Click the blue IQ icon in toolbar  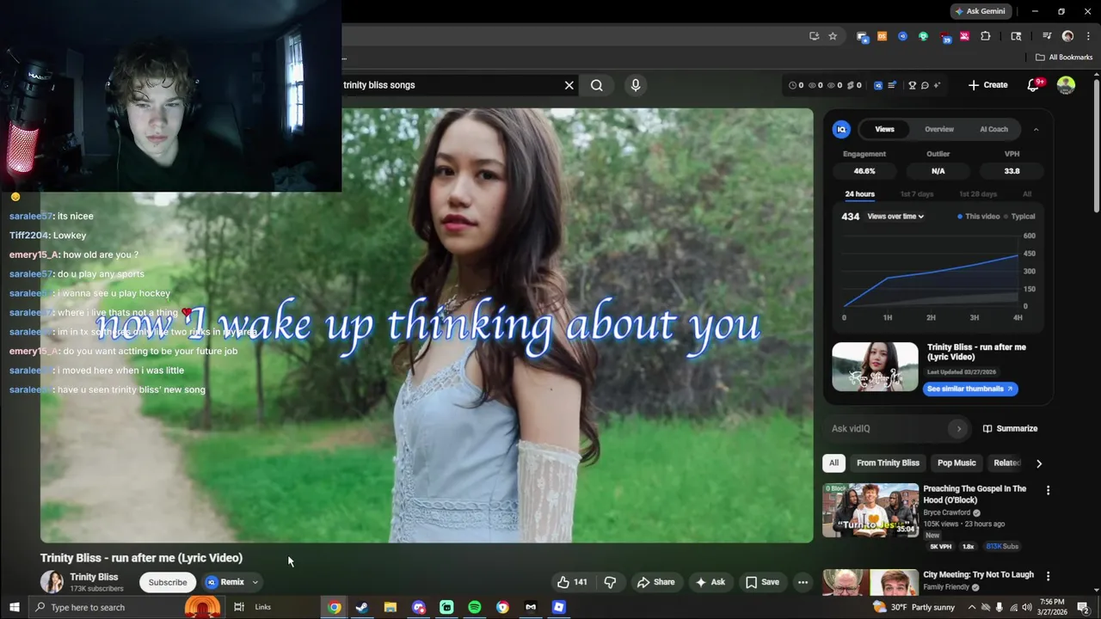tap(877, 85)
